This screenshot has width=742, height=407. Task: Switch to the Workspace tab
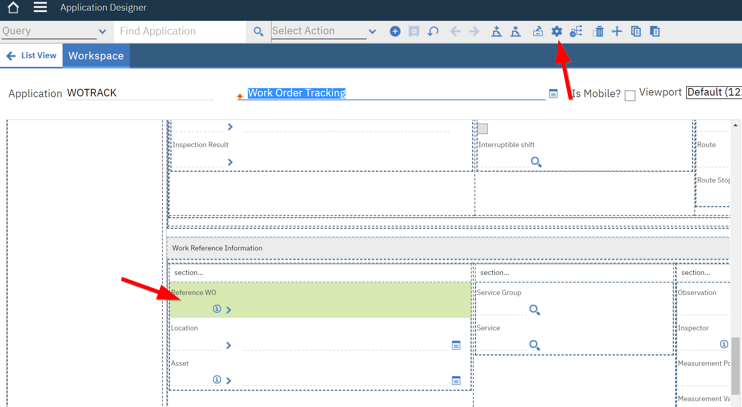point(96,56)
